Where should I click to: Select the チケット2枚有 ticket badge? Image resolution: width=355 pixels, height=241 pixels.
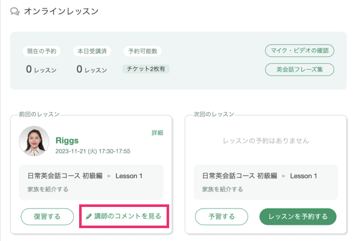(x=146, y=69)
